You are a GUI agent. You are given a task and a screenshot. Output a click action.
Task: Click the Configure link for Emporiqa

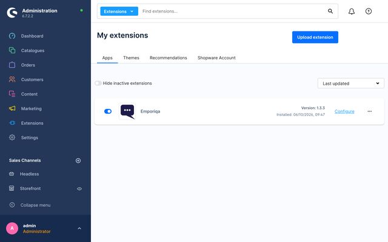point(344,111)
